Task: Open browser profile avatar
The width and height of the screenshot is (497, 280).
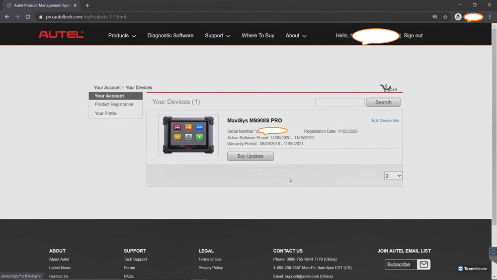Action: pyautogui.click(x=458, y=17)
